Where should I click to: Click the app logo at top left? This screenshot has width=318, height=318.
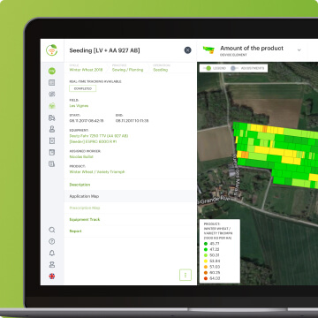point(52,50)
